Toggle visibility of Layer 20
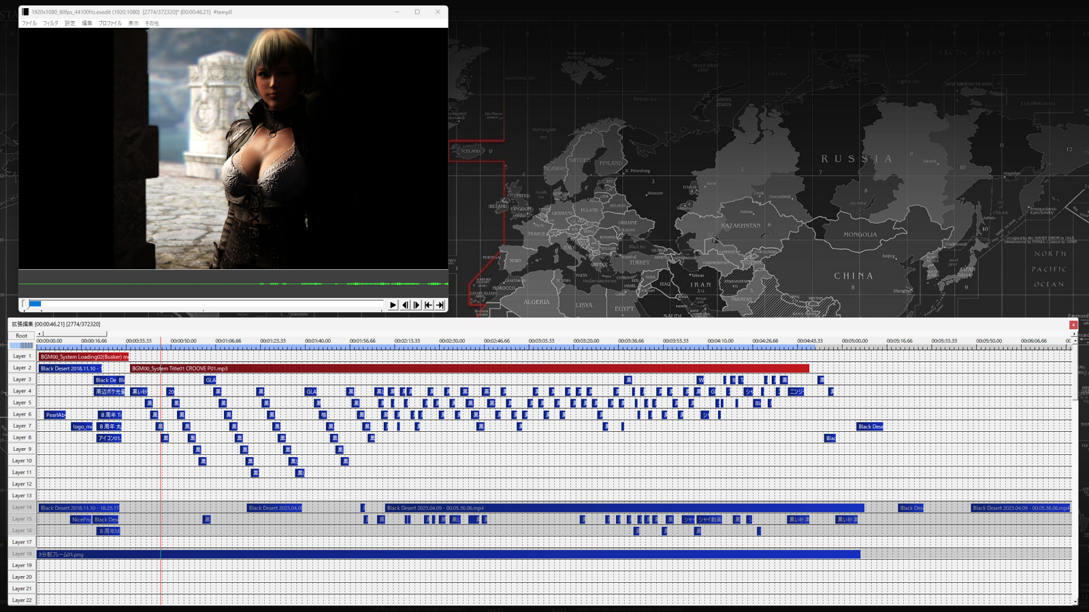1089x612 pixels. [22, 577]
